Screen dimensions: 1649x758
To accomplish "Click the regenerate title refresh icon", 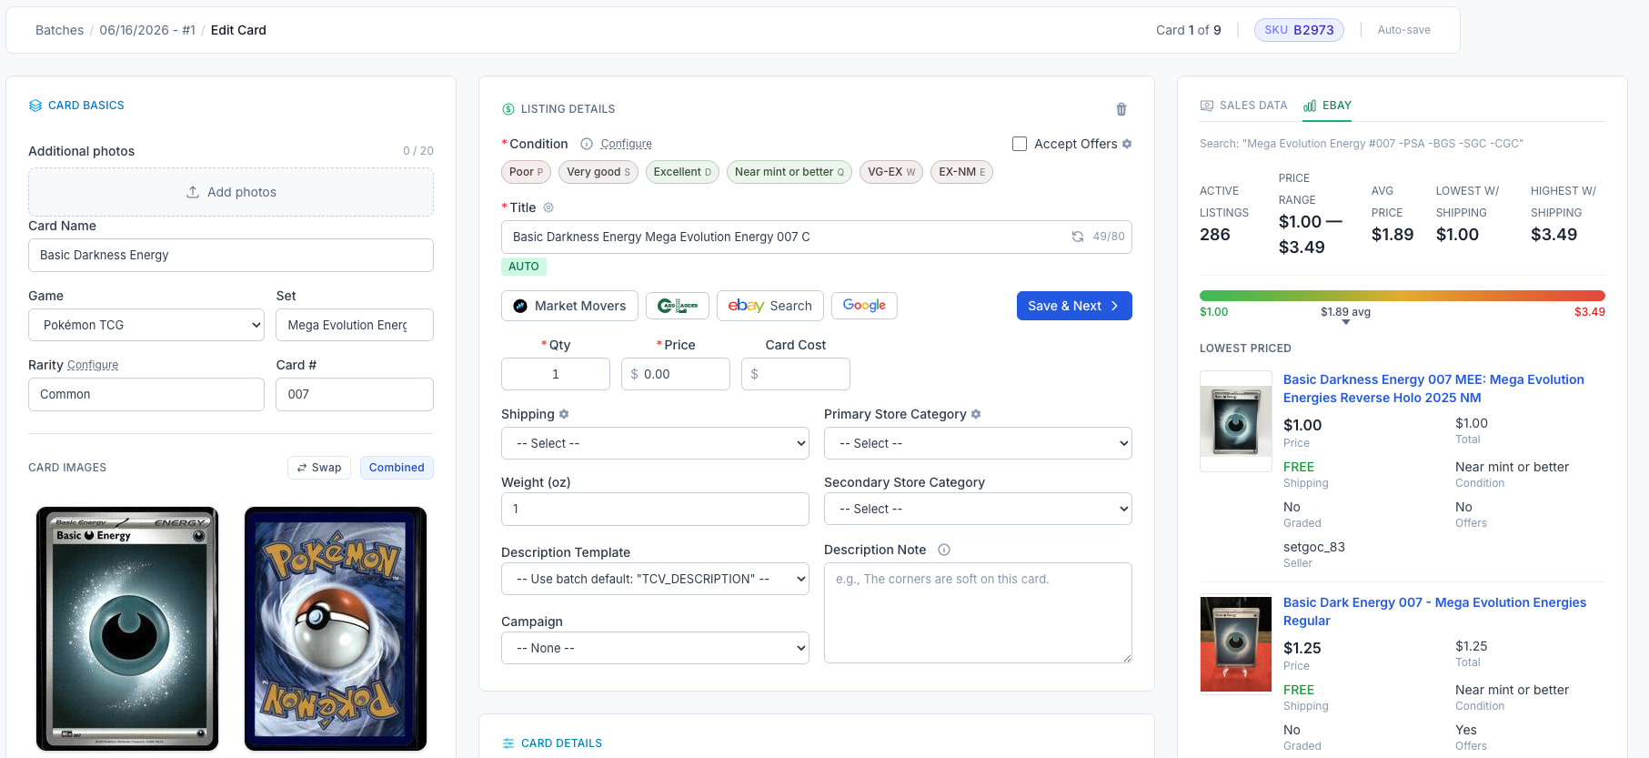I will point(1078,237).
